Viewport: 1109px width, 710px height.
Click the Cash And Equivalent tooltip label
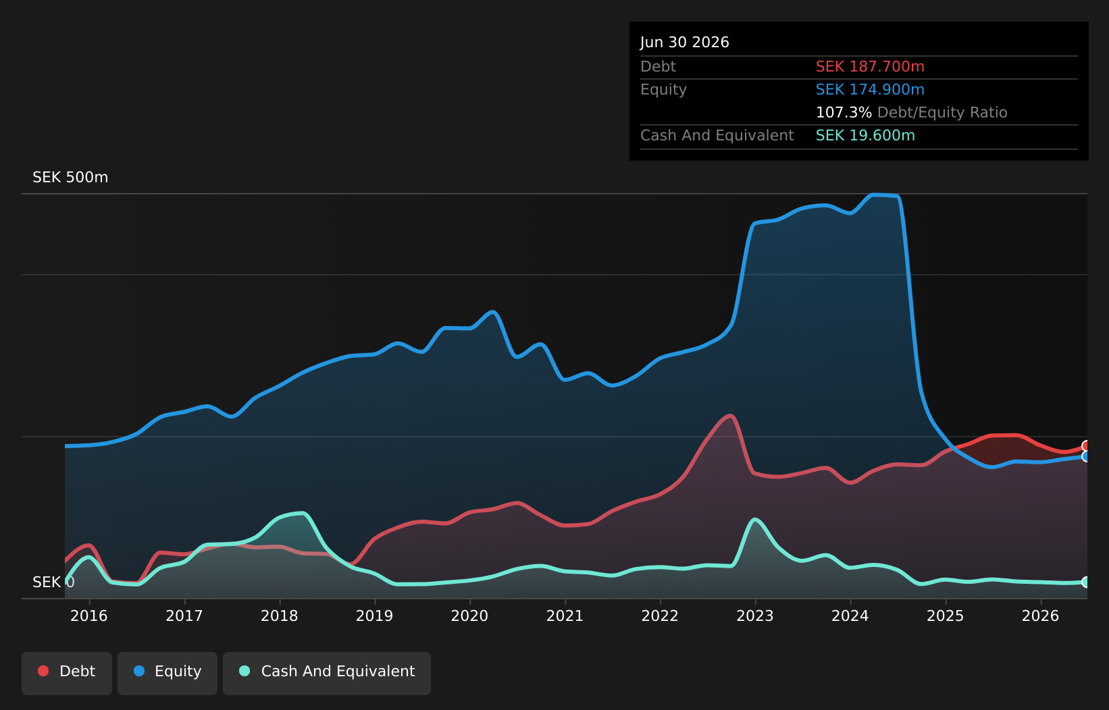[717, 136]
